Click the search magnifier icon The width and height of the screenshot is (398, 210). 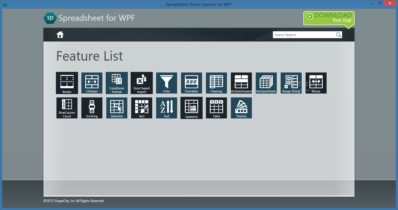(x=338, y=35)
